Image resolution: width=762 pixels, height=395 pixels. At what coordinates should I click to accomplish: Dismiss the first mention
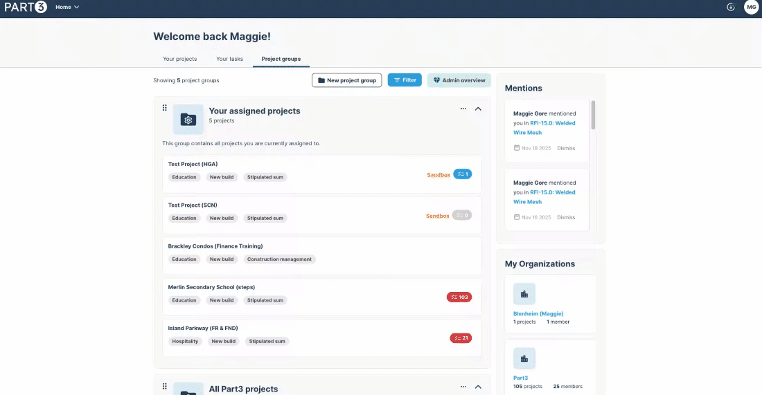(x=566, y=148)
